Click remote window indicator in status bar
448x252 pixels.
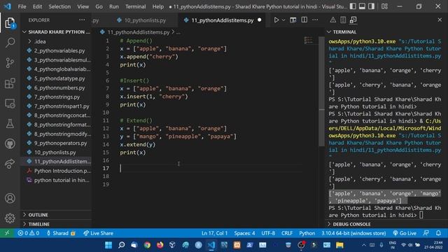pos(7,233)
